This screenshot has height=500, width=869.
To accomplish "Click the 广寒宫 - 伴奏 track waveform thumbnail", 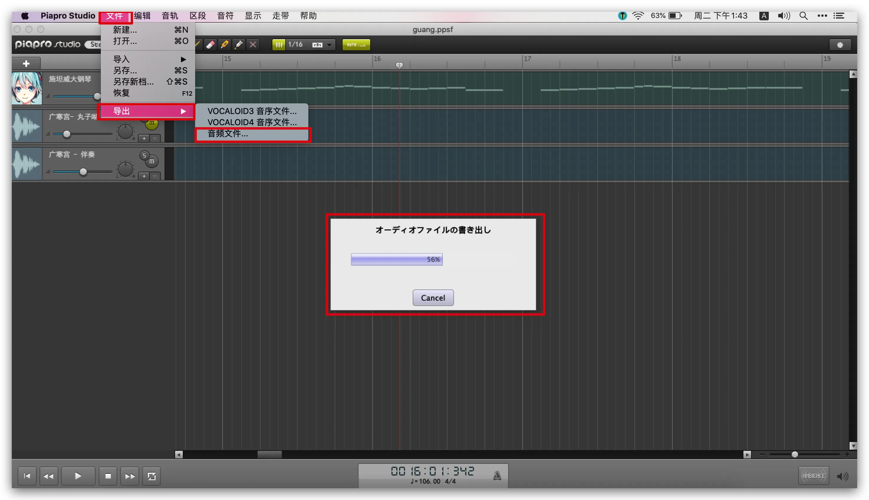I will click(x=27, y=164).
